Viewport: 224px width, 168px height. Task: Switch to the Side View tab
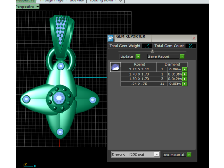77,1
